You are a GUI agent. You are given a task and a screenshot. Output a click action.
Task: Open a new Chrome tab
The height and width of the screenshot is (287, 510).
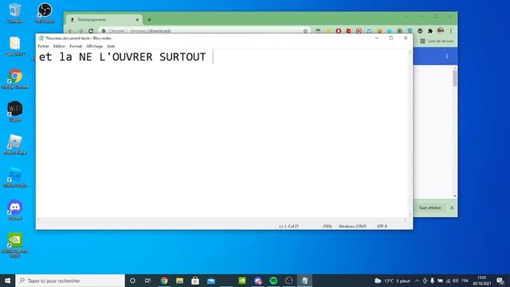pos(149,20)
